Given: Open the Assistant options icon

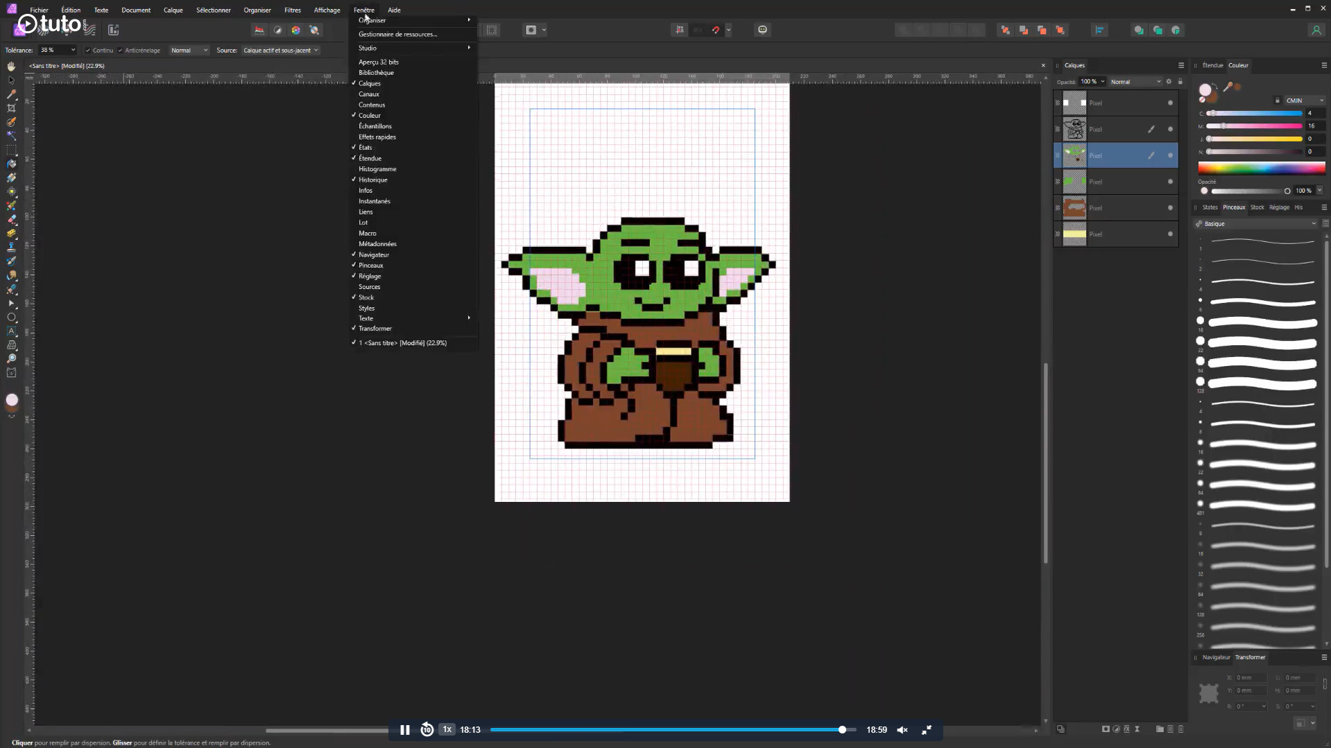Looking at the screenshot, I should (x=762, y=30).
